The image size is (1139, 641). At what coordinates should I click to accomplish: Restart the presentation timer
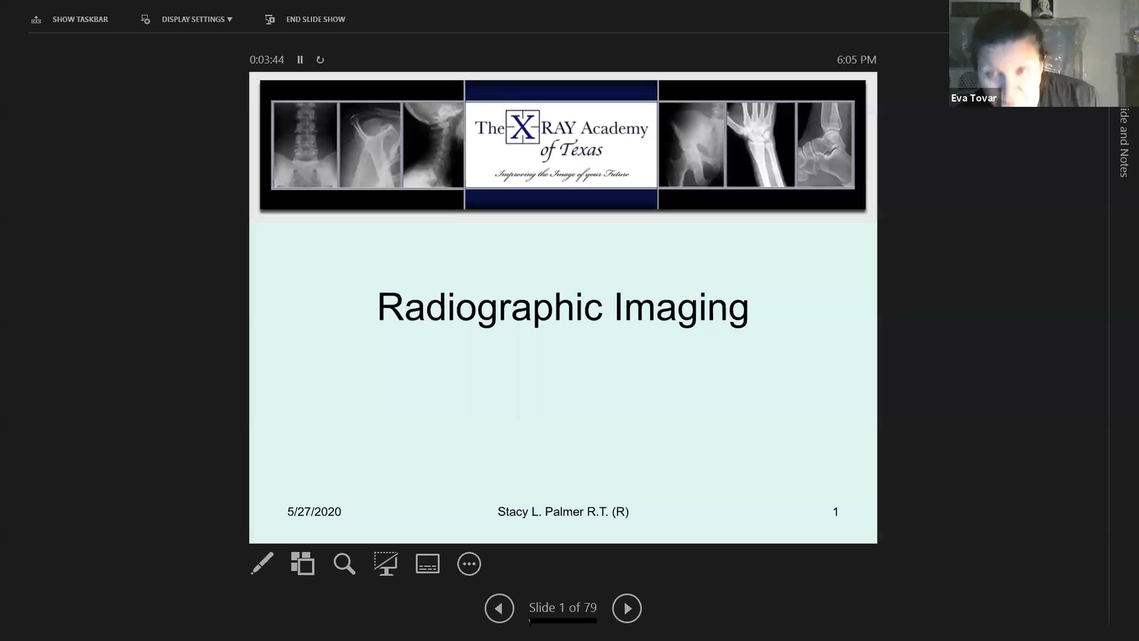(x=320, y=59)
